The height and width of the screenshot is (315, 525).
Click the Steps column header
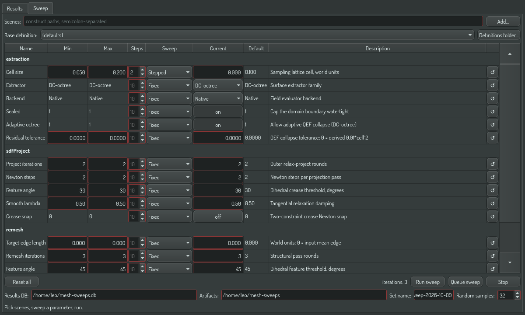(137, 48)
